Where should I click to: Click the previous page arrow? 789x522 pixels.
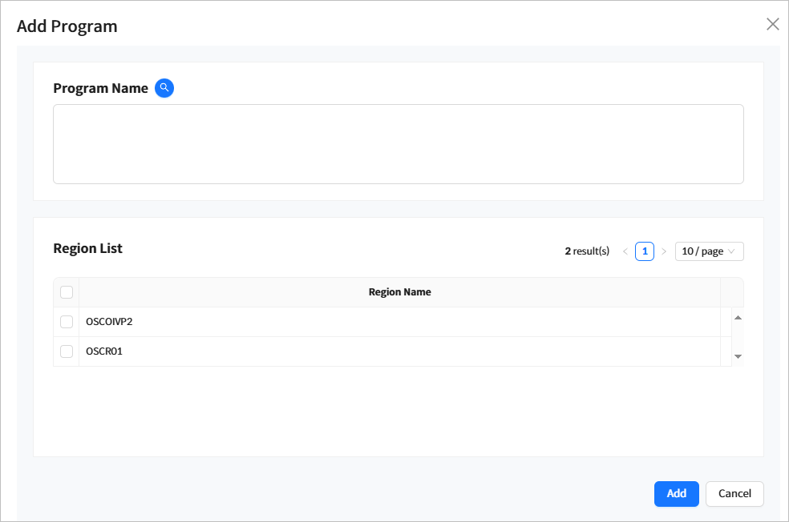625,251
